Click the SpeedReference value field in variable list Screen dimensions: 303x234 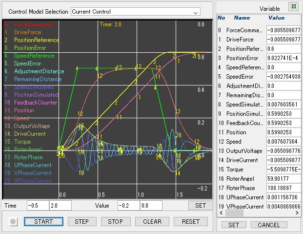pyautogui.click(x=283, y=67)
